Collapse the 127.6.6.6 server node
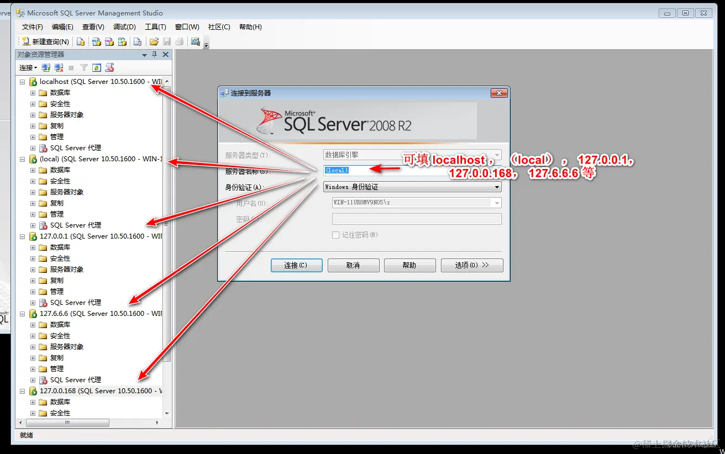The width and height of the screenshot is (725, 454). [23, 314]
